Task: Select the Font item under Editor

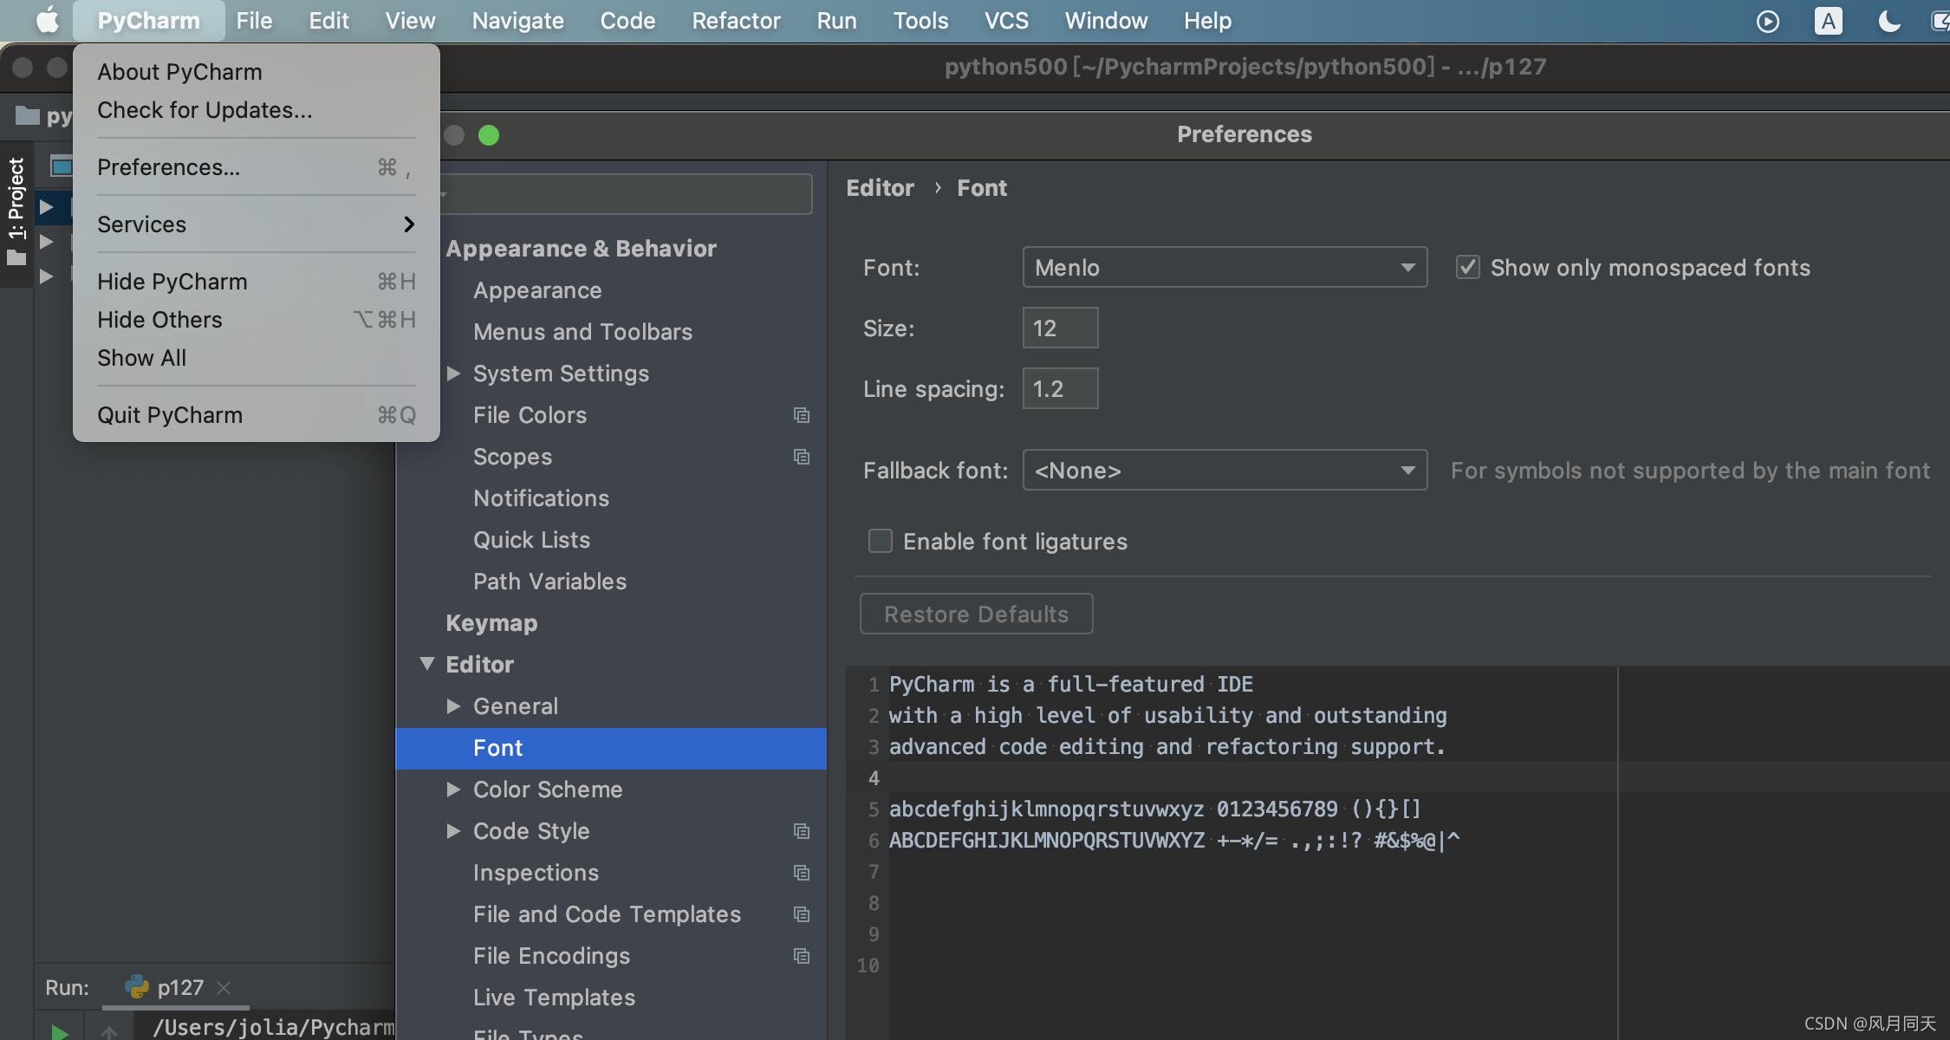Action: click(x=611, y=748)
